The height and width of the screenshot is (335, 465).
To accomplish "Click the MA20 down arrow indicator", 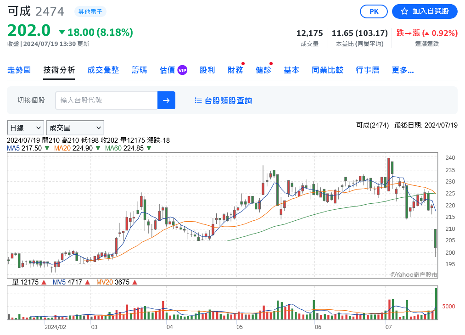I will coord(98,148).
